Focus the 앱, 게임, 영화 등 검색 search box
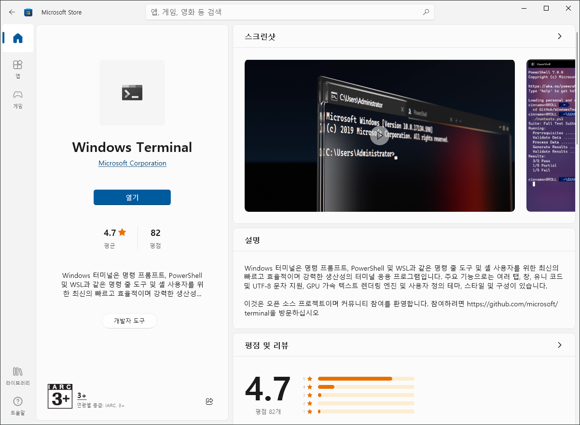 (x=290, y=12)
